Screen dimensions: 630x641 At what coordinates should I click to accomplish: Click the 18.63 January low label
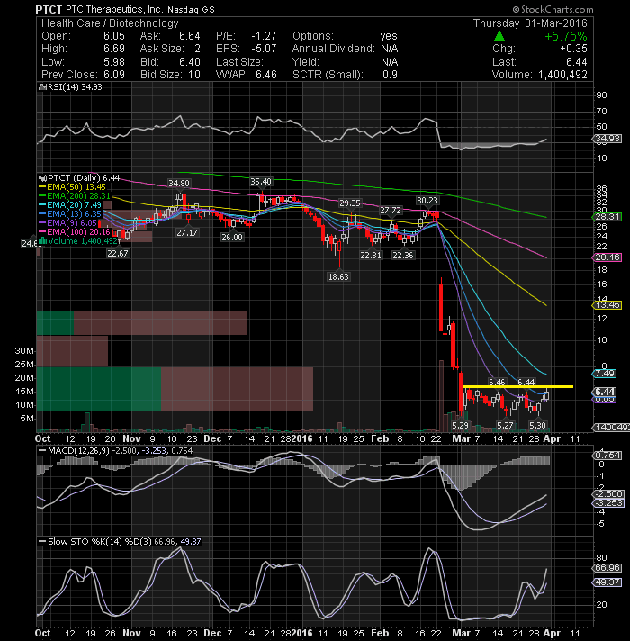click(x=338, y=276)
